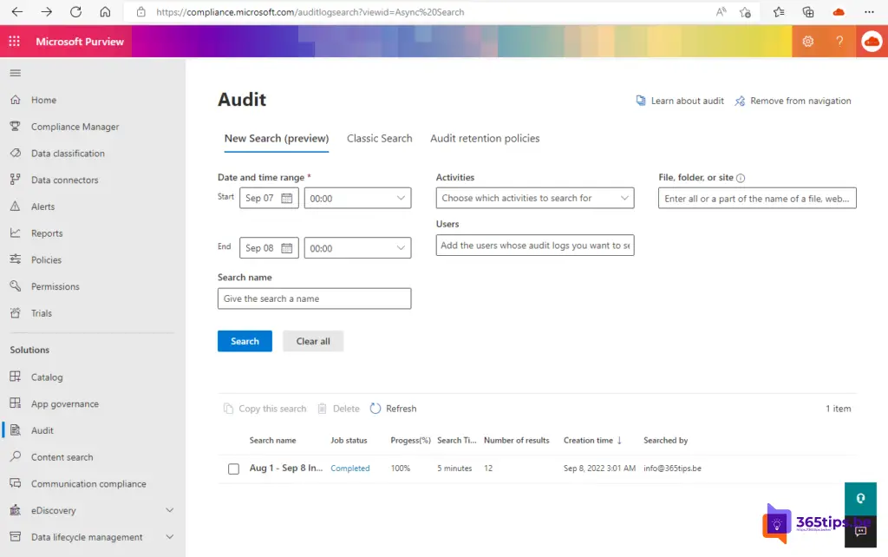This screenshot has width=888, height=557.
Task: Open the Start time 00:00 dropdown
Action: 357,199
